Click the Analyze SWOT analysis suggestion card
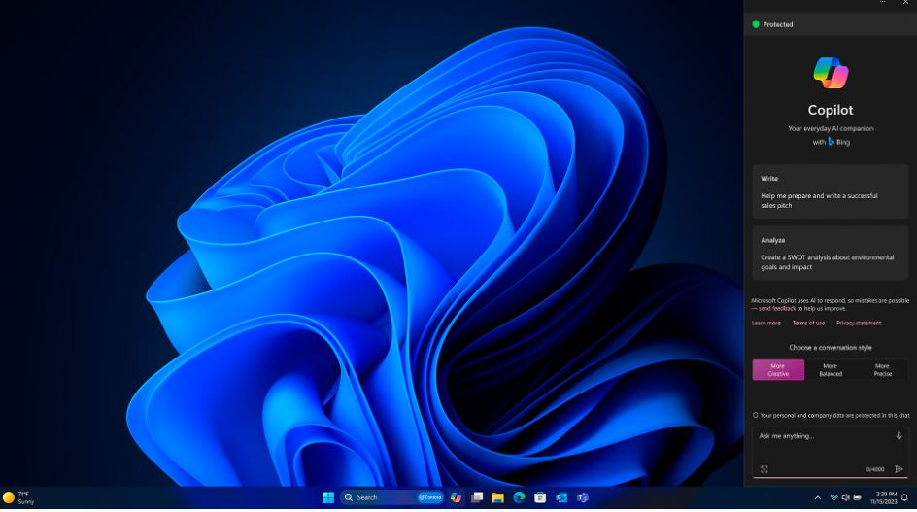The image size is (917, 512). pyautogui.click(x=830, y=254)
